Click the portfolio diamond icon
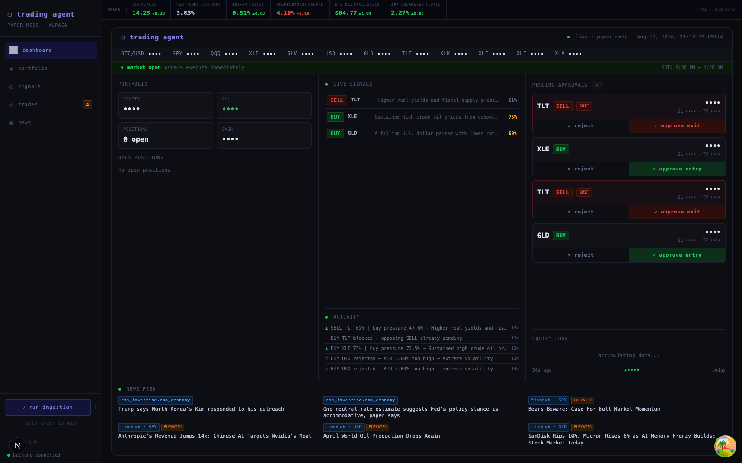 [11, 69]
